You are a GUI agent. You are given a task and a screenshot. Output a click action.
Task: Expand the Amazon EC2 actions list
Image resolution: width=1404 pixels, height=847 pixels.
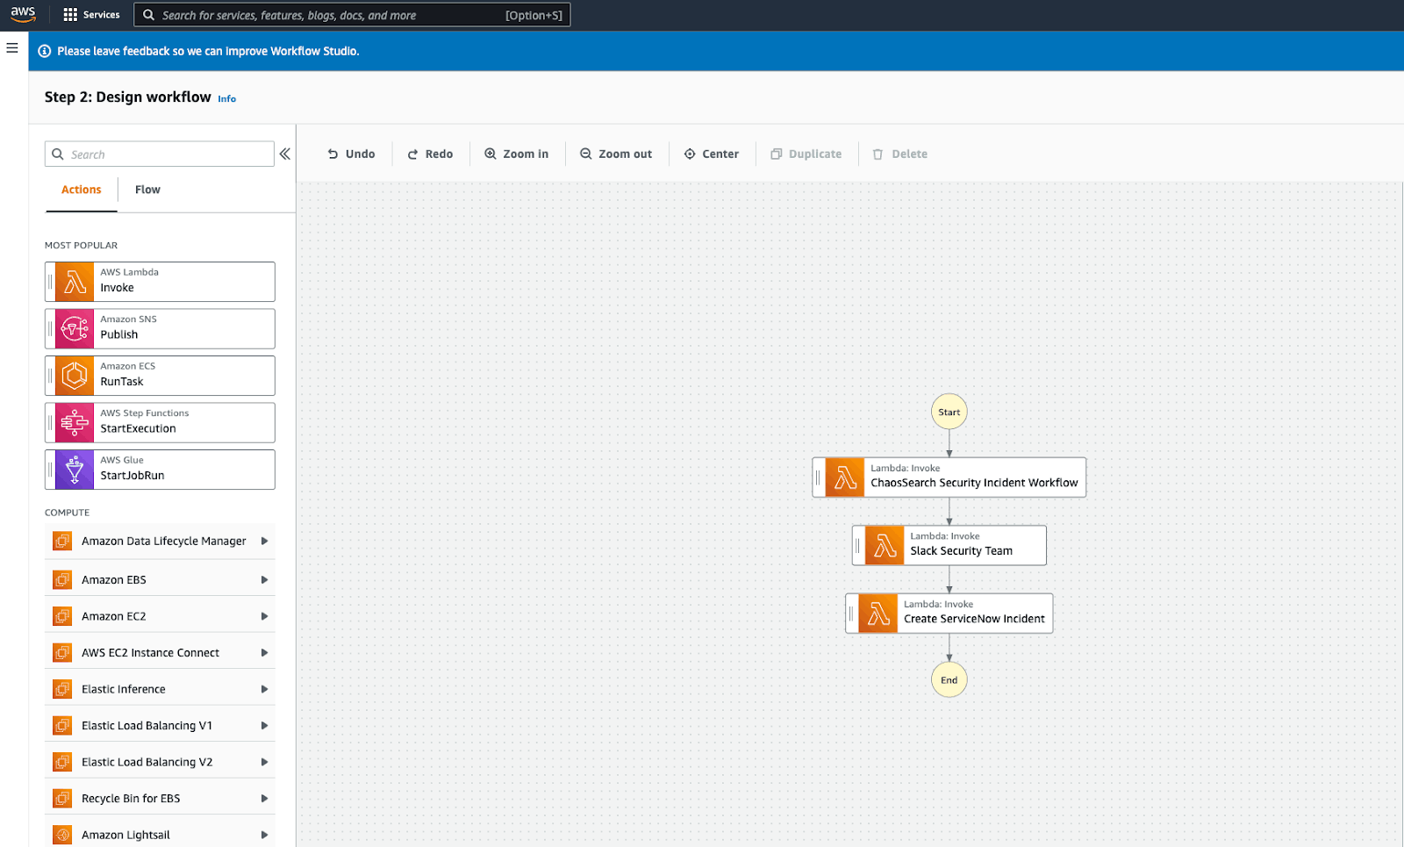(264, 615)
